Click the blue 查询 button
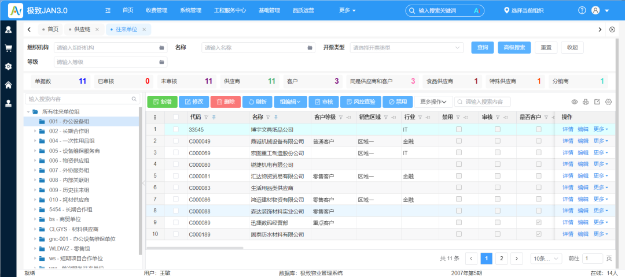The width and height of the screenshot is (625, 277). tap(483, 47)
